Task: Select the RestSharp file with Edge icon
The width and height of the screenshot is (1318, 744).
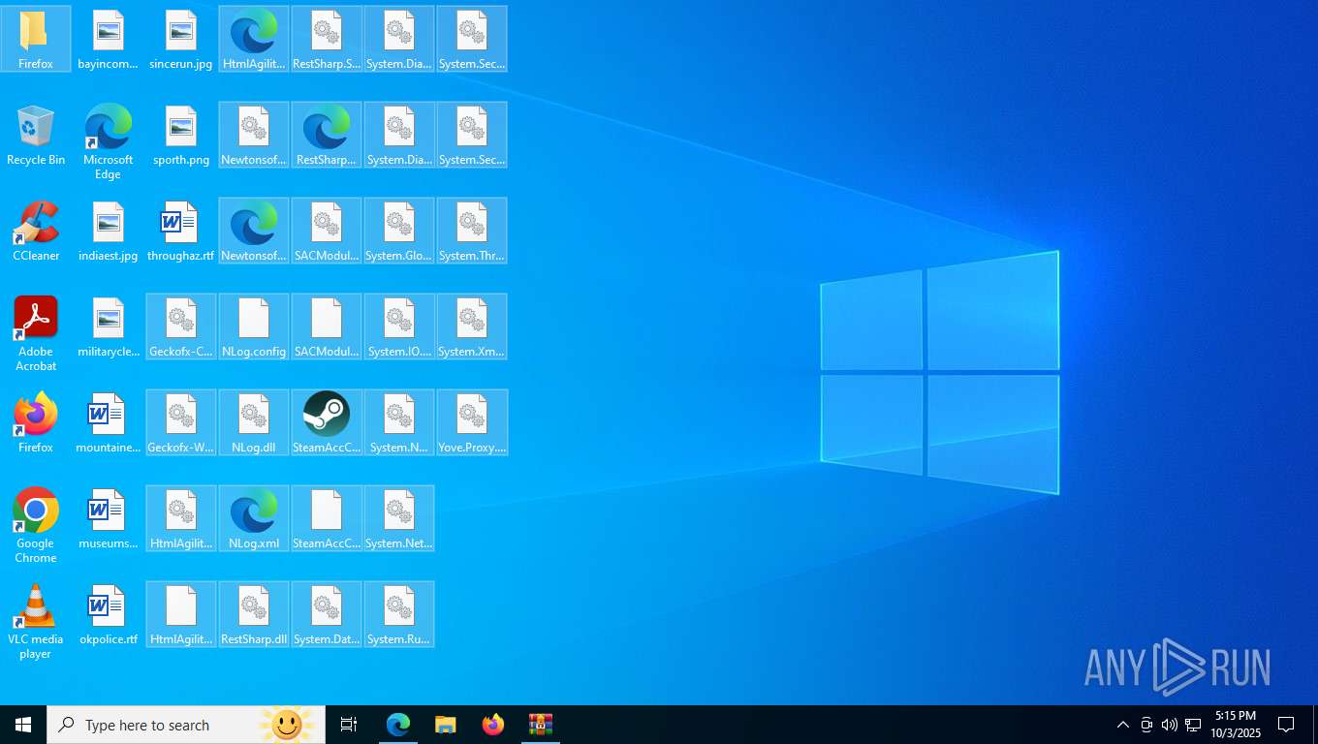Action: (327, 136)
